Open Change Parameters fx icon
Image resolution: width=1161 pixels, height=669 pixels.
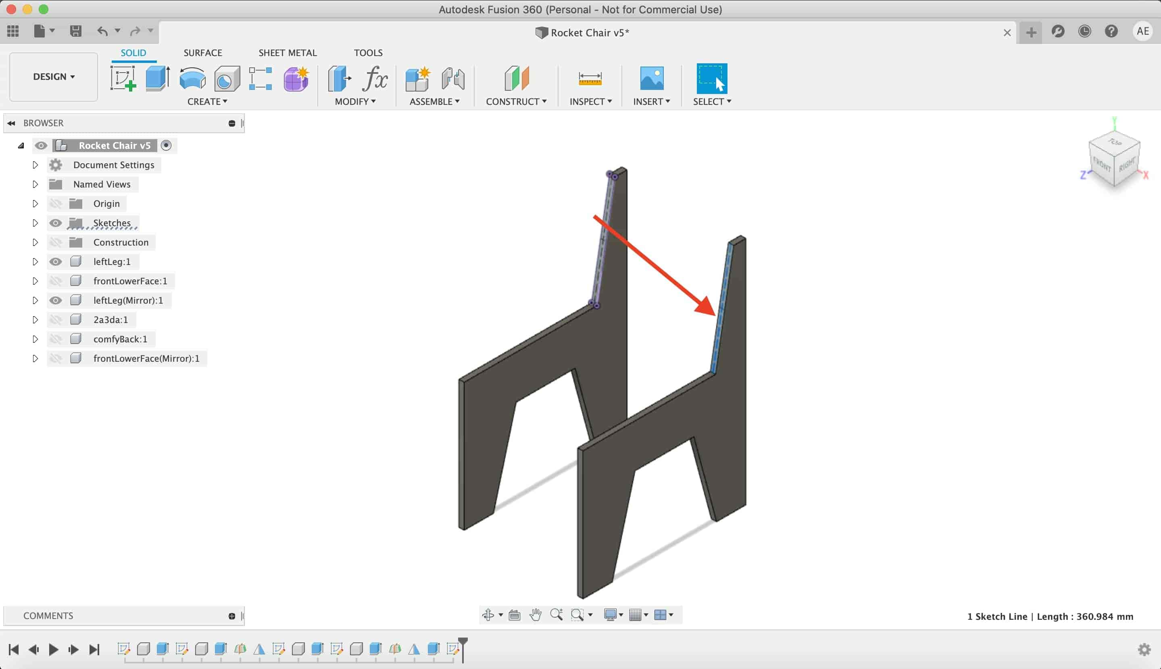(x=375, y=79)
